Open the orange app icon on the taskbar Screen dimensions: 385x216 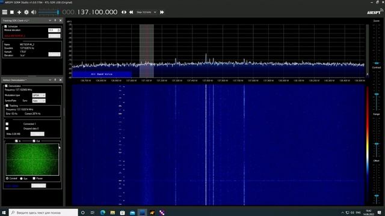[152, 212]
